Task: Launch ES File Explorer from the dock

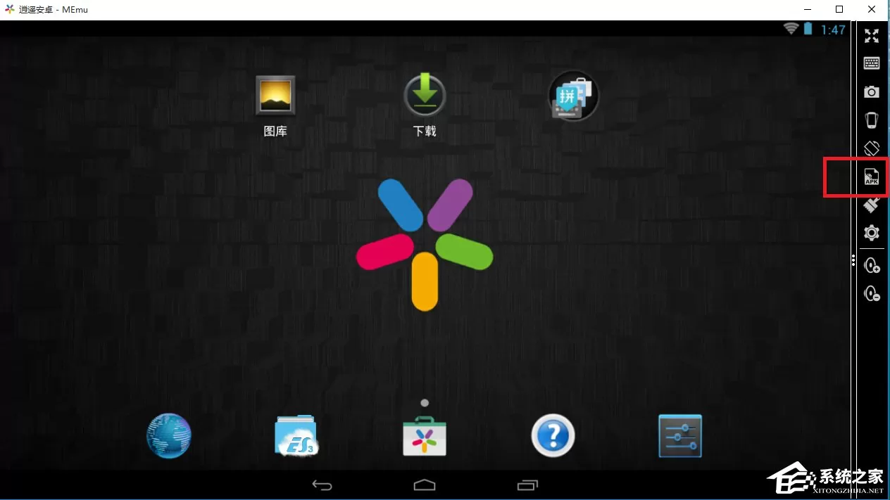Action: (296, 436)
